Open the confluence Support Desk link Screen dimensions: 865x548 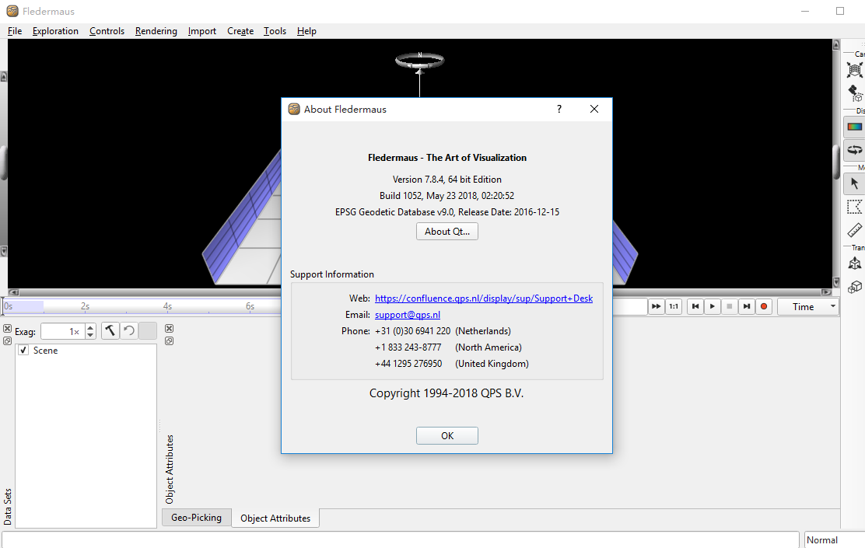pos(483,298)
